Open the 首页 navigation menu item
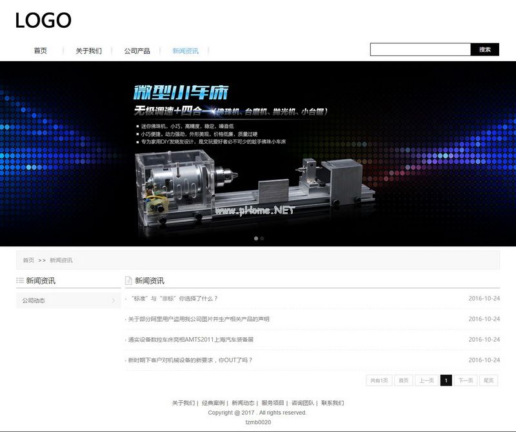The width and height of the screenshot is (516, 432). (x=41, y=51)
